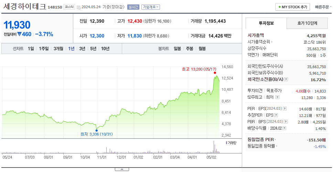Click the 거래대금 value 14,426 백만
This screenshot has width=333, height=172.
pos(220,36)
